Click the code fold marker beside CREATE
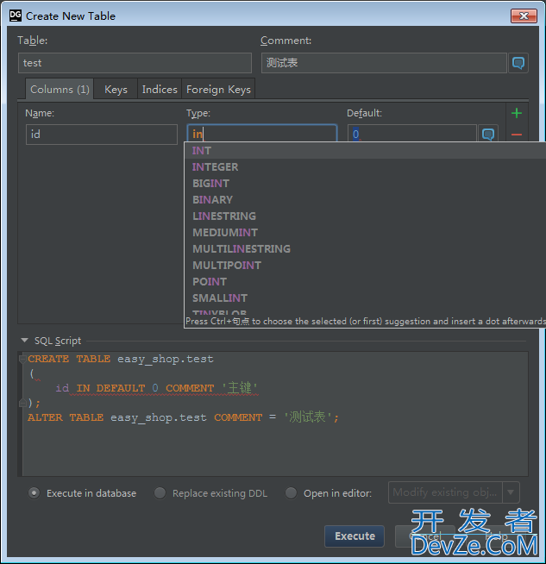The height and width of the screenshot is (564, 546). tap(22, 359)
